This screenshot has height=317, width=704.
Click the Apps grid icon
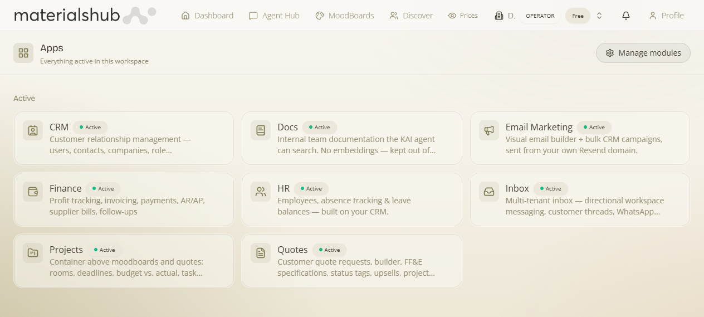coord(23,53)
